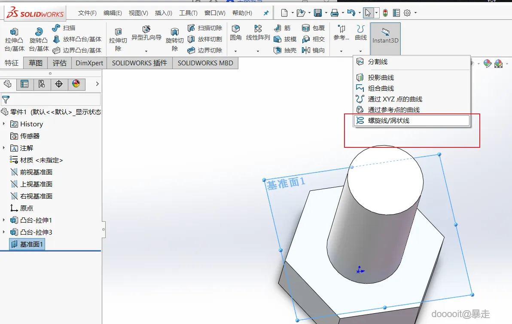
Task: Expand the History tree node
Action: coord(4,124)
